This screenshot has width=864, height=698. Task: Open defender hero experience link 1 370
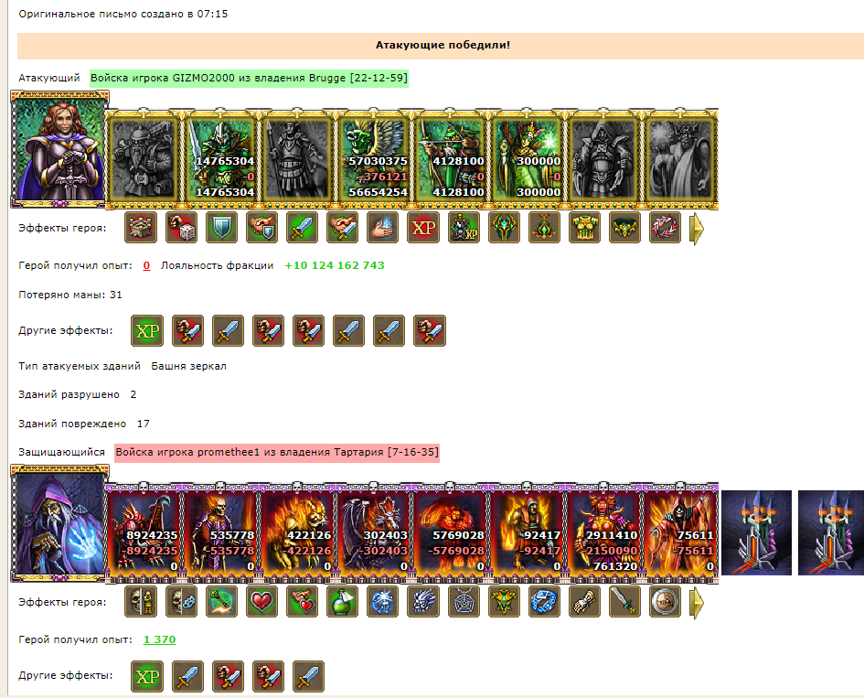click(159, 639)
